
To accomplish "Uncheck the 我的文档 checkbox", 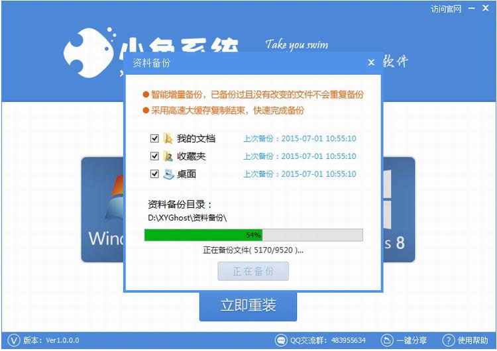I will coord(154,138).
